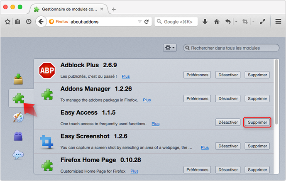This screenshot has width=286, height=181.
Task: Click the crop screenshot toolbar icon
Action: [245, 22]
